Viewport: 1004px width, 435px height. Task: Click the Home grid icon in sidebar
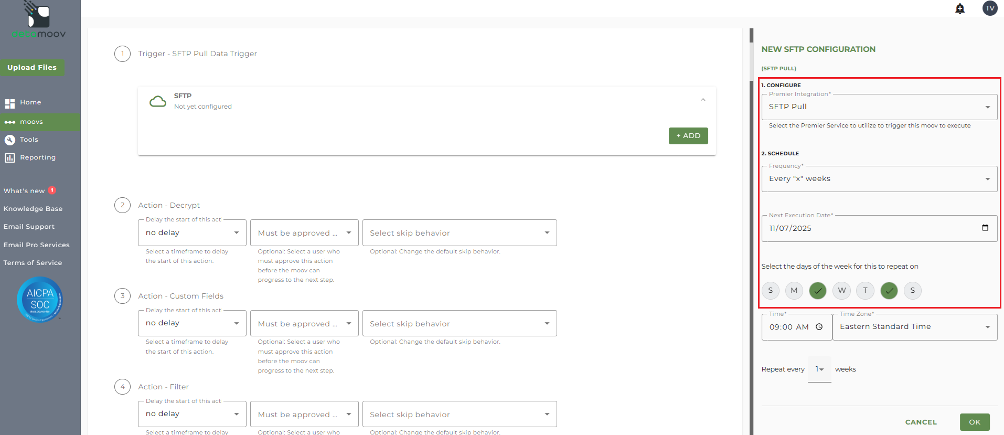[x=9, y=103]
